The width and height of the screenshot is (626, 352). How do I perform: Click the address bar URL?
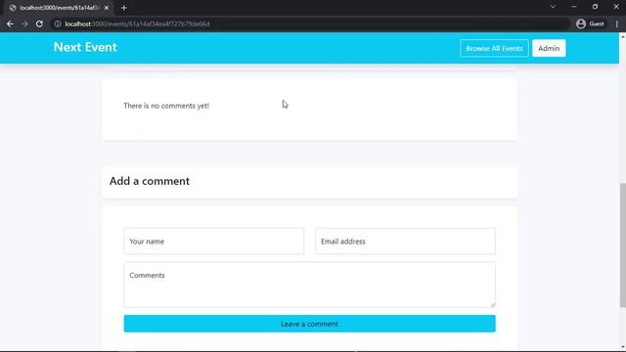[x=137, y=23]
